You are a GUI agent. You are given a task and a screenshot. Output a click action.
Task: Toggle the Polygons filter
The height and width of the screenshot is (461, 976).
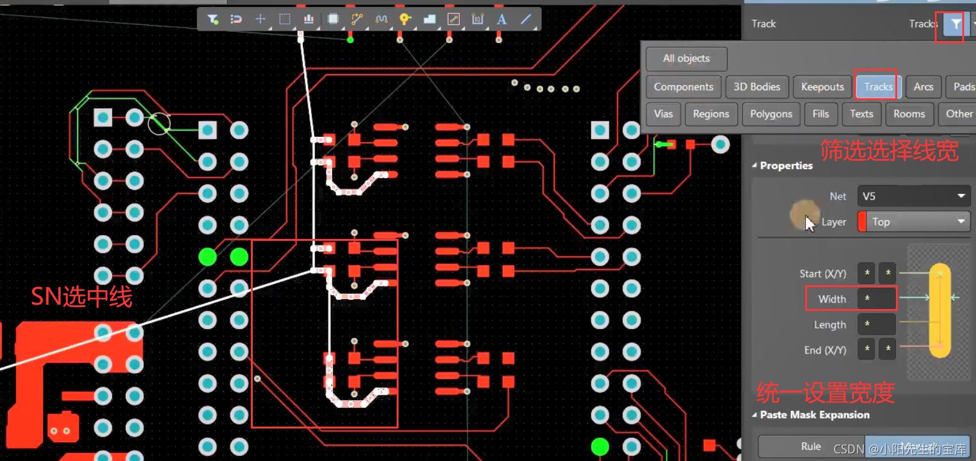[771, 114]
